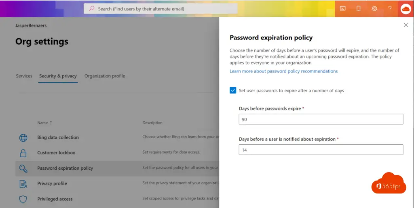Click the user search box

161,9
